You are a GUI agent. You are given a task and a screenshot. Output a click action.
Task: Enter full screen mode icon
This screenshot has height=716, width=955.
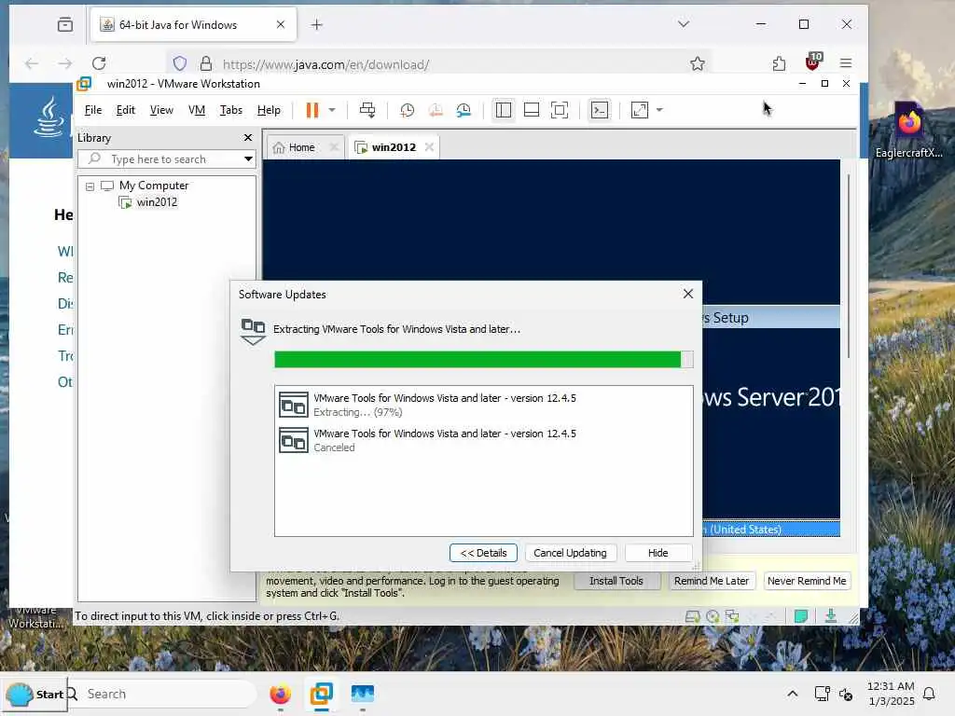pos(560,110)
